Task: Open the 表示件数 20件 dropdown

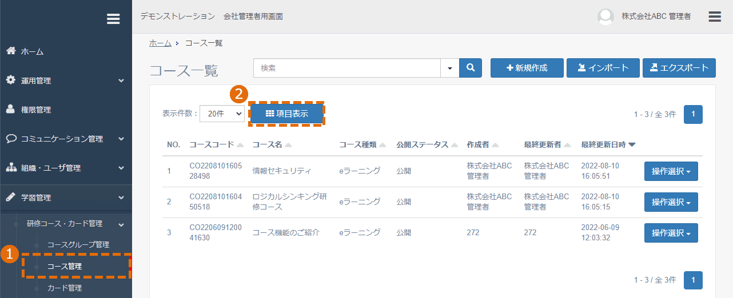Action: pos(222,114)
